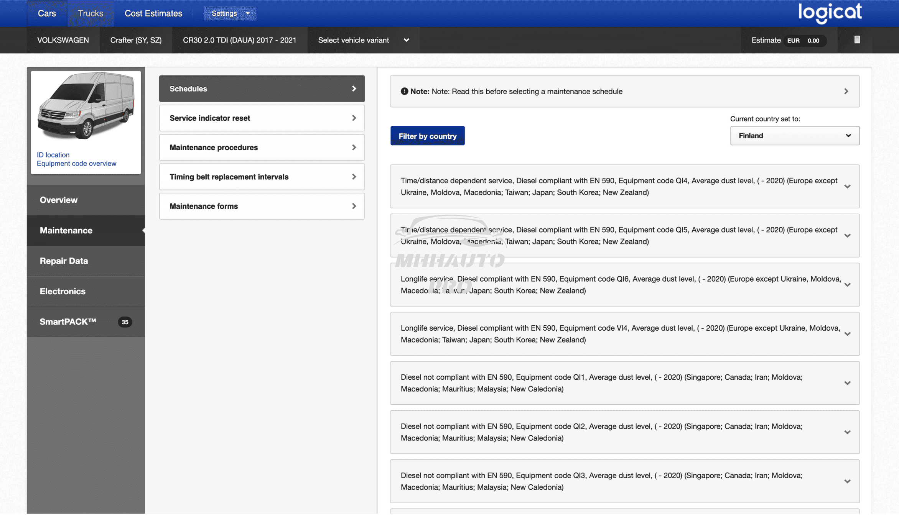
Task: Click the logicat logo
Action: point(830,13)
